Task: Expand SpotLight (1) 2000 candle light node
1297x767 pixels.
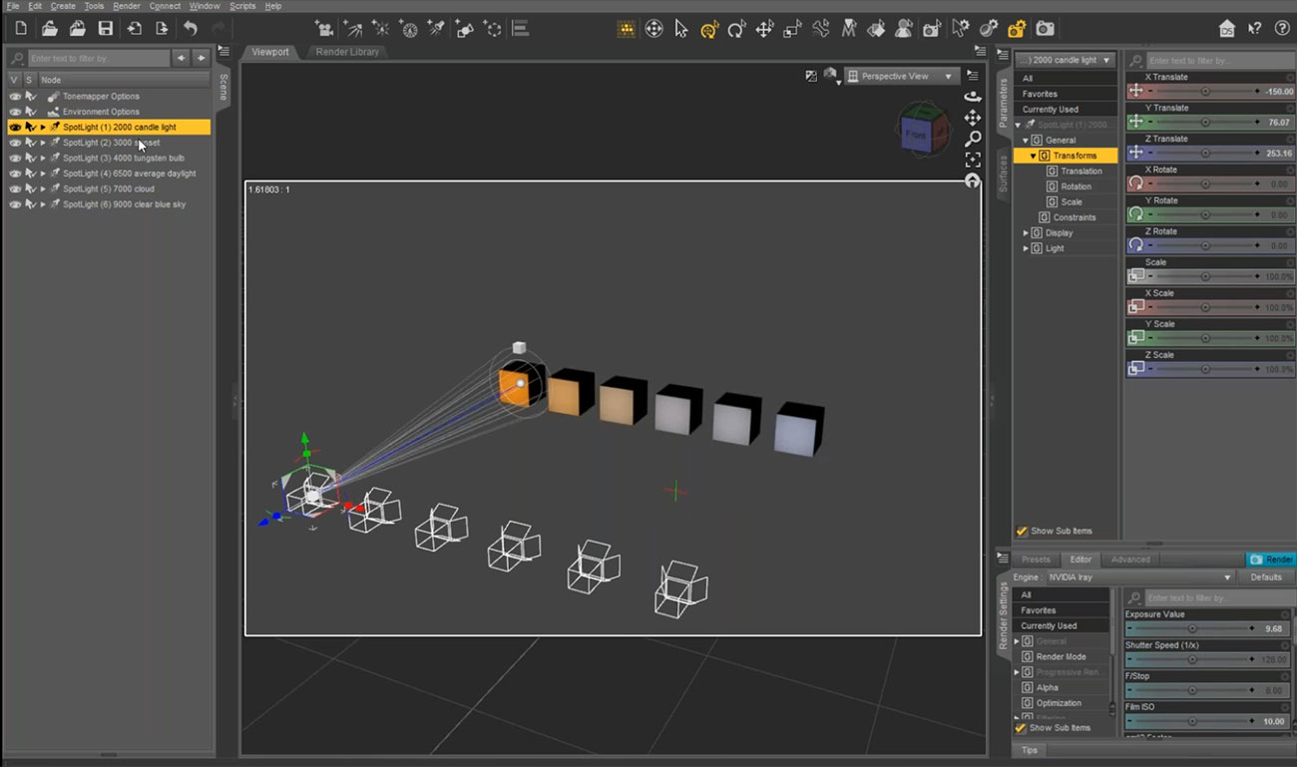Action: coord(43,128)
